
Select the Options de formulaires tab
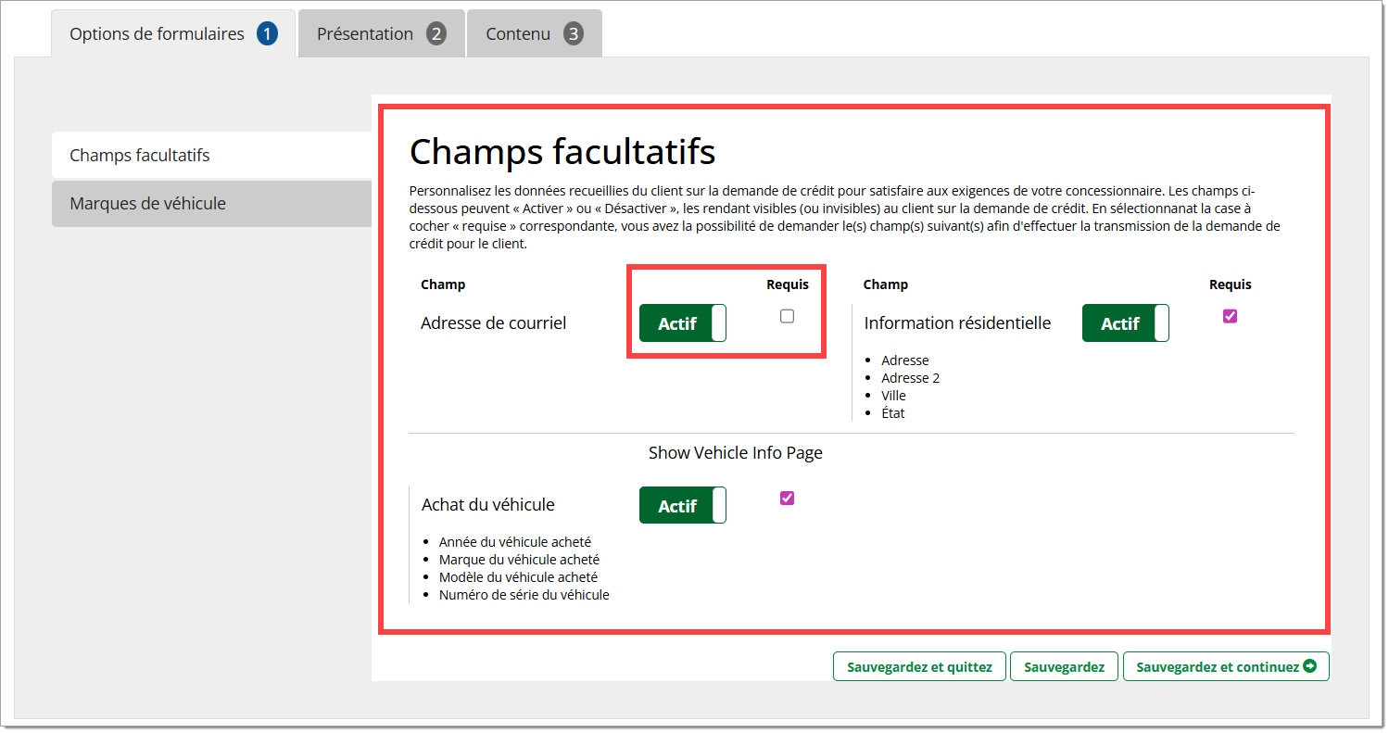[157, 34]
